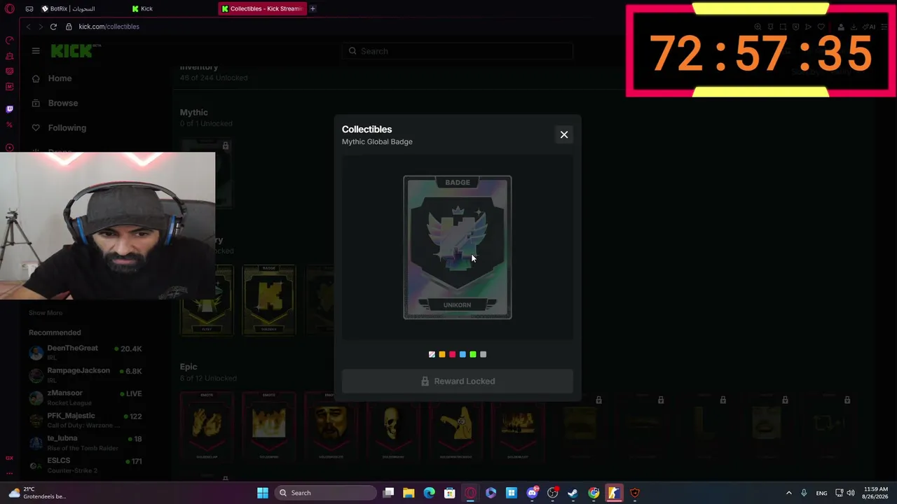Click the golden K badge card
897x504 pixels.
[269, 300]
